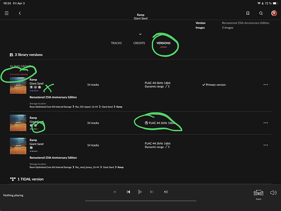Go back with the back arrow

click(20, 13)
